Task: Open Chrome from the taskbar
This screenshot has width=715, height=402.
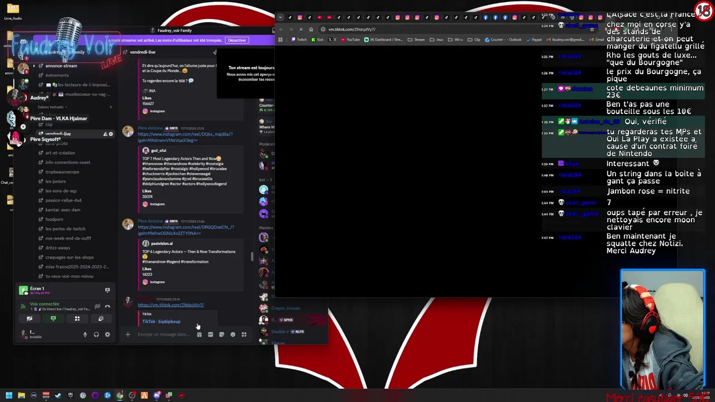Action: tap(120, 395)
